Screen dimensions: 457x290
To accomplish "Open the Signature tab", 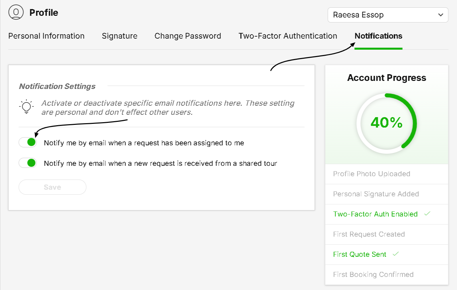I will click(119, 36).
